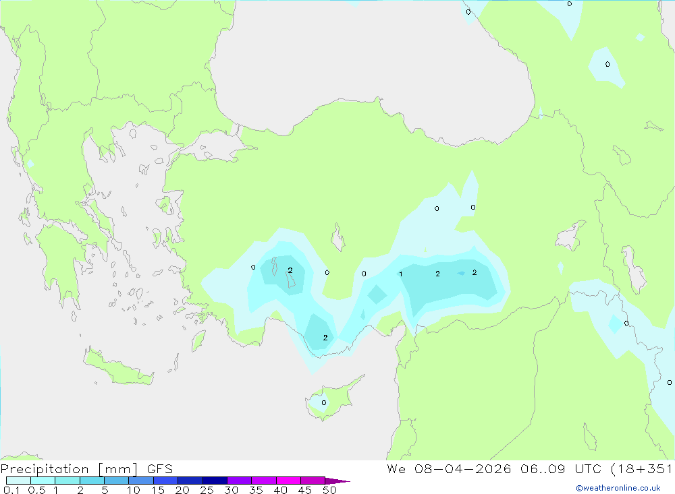
Task: Click the "GFS" model label
Action: 160,469
